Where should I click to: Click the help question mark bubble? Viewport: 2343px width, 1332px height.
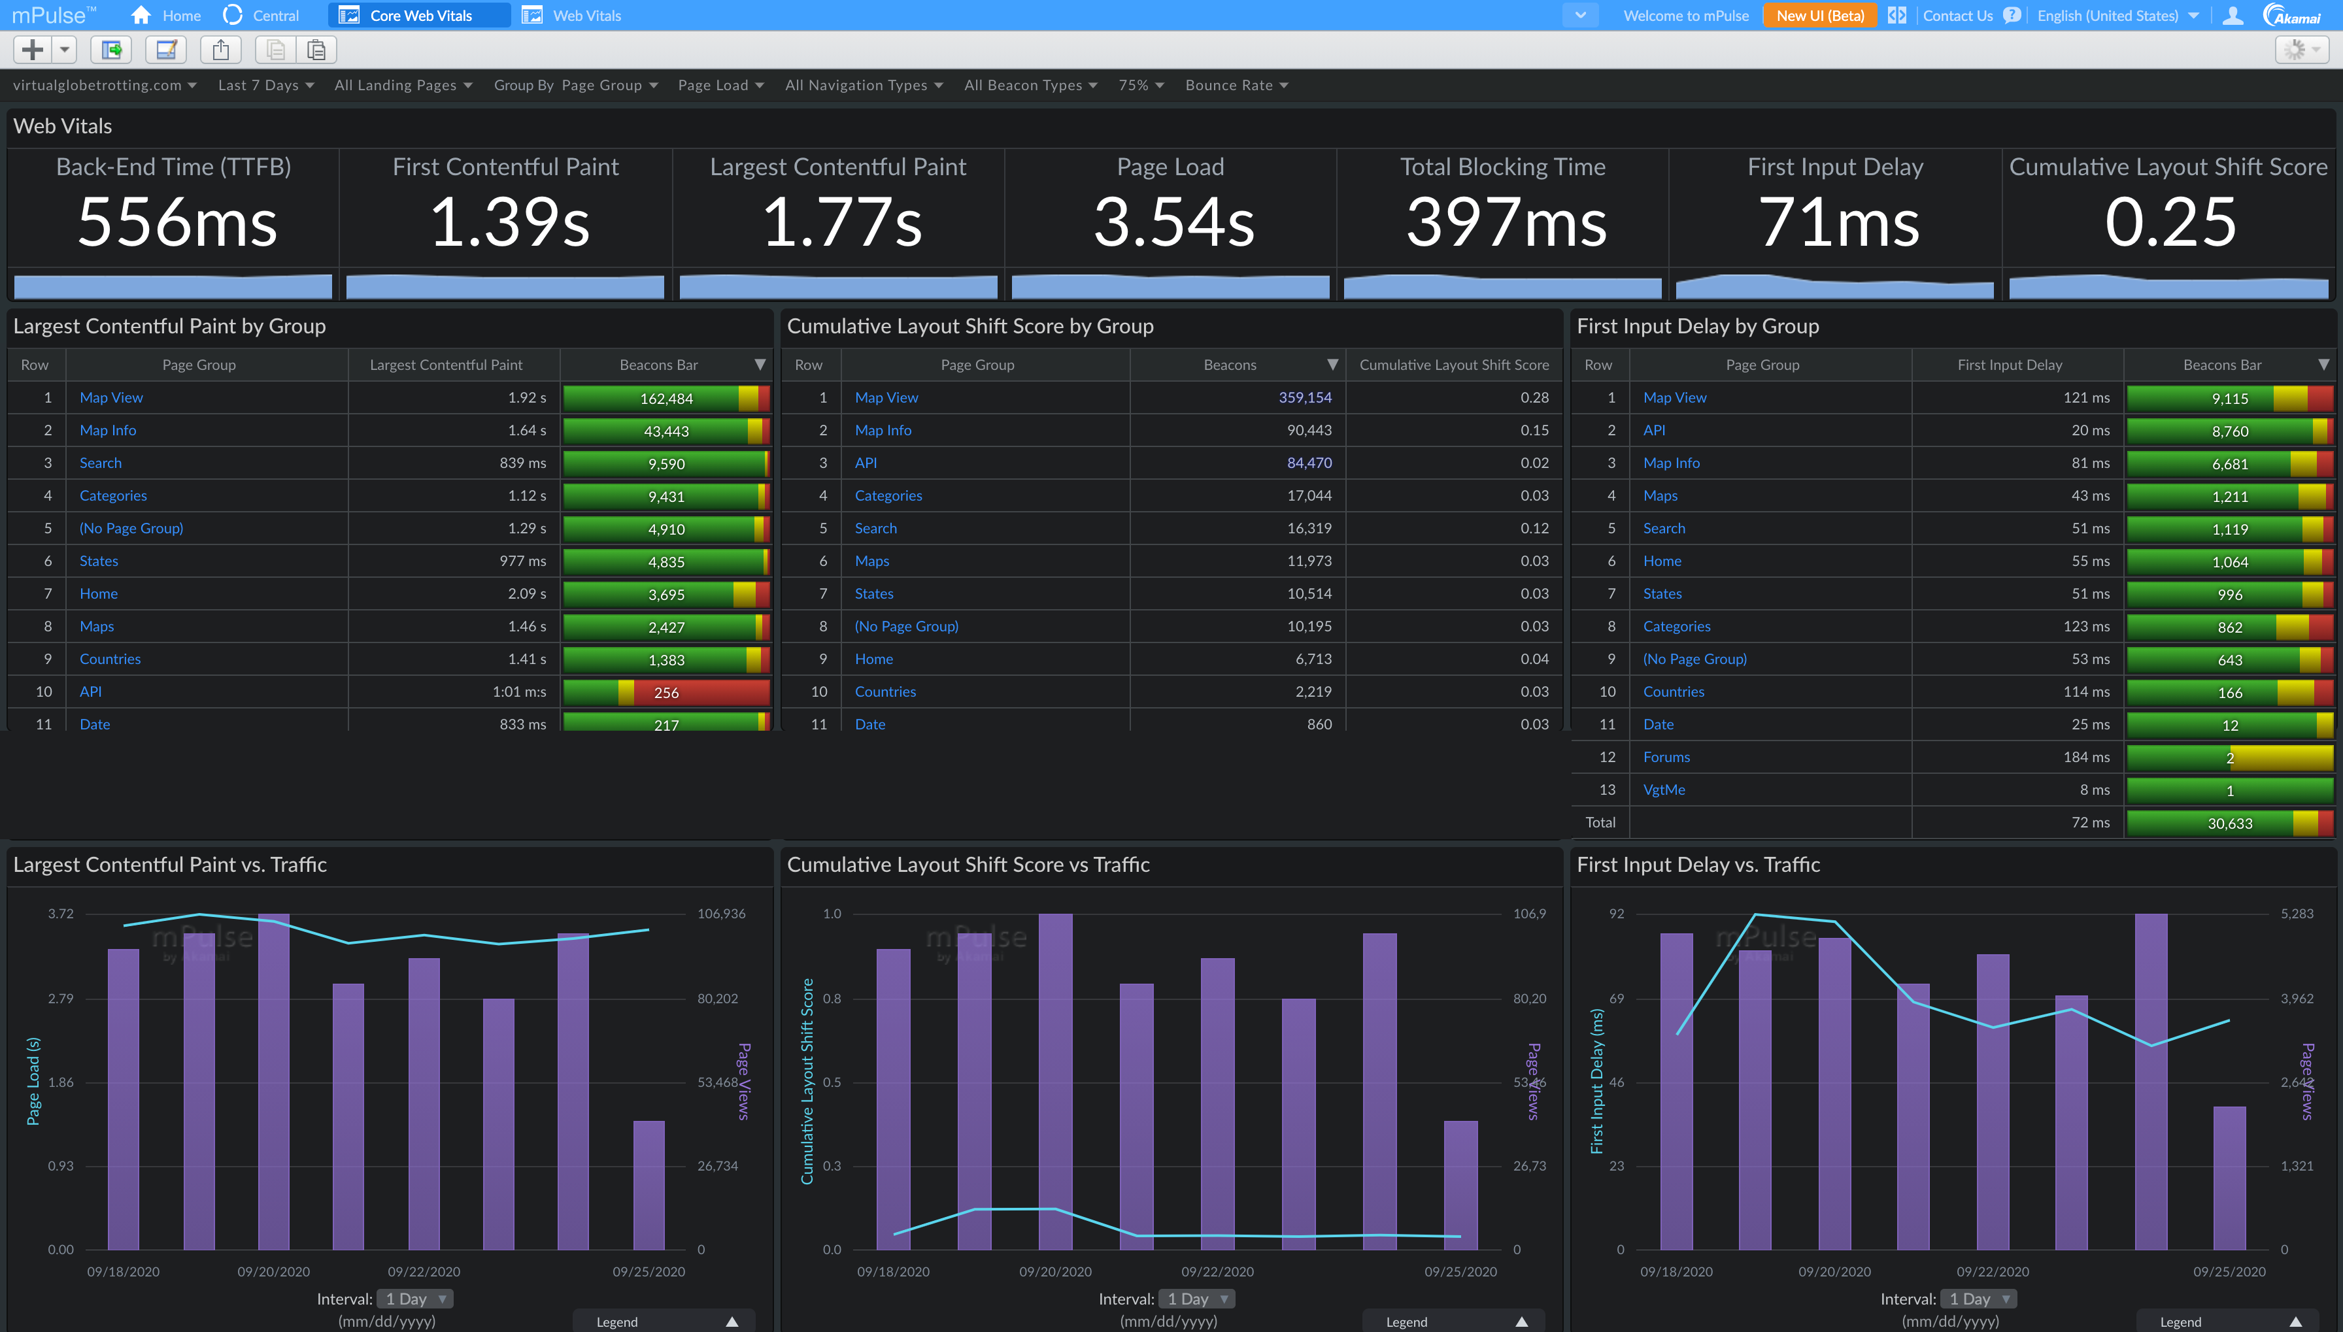(x=2011, y=16)
